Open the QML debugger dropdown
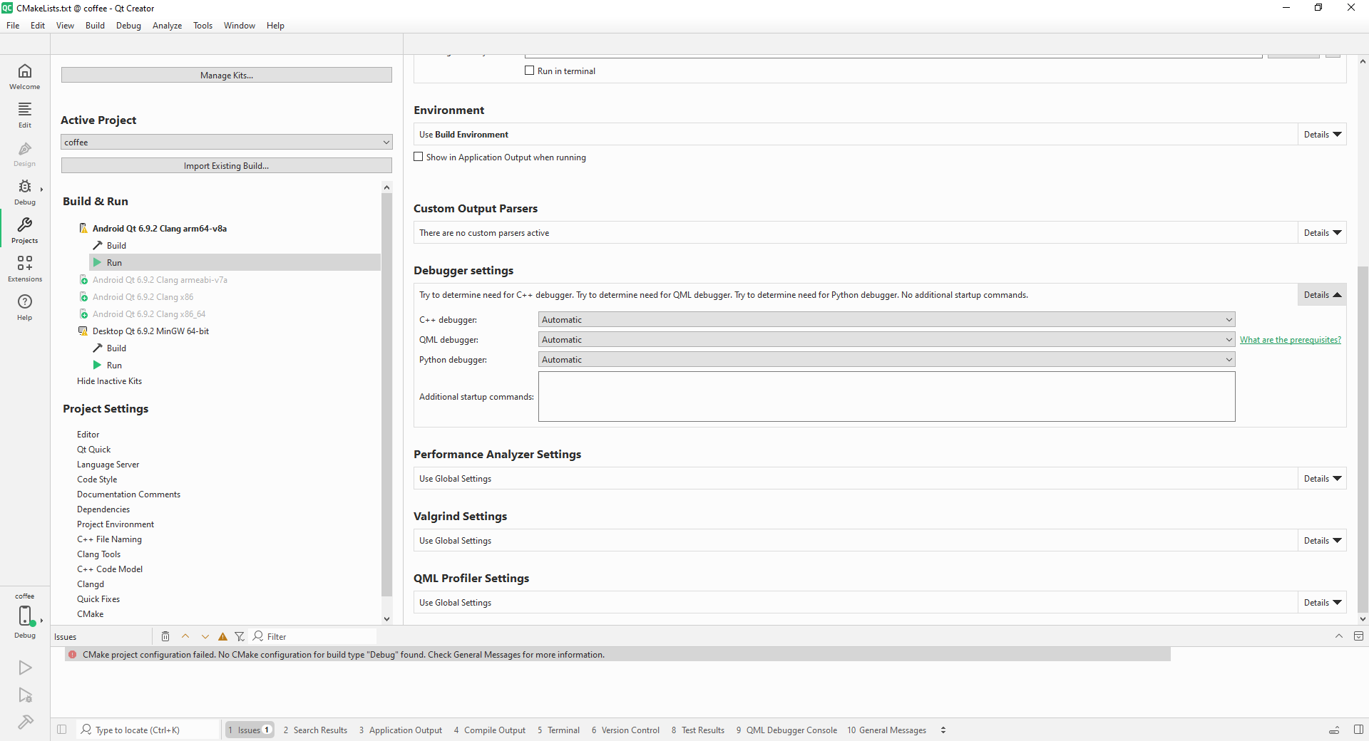 click(x=886, y=340)
